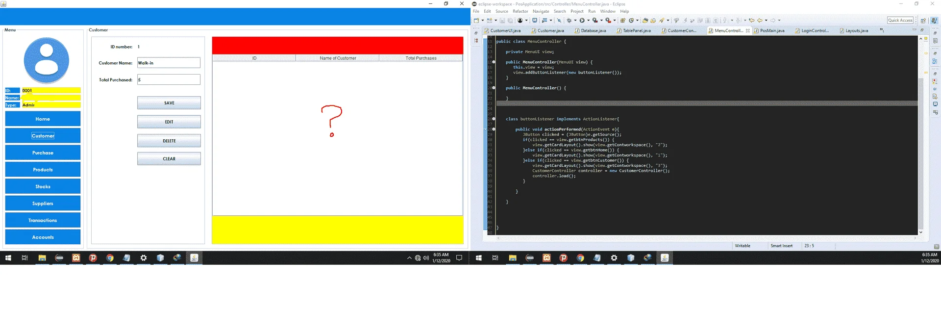This screenshot has height=333, width=941.
Task: Show hidden editor tabs list (»1)
Action: click(x=882, y=30)
